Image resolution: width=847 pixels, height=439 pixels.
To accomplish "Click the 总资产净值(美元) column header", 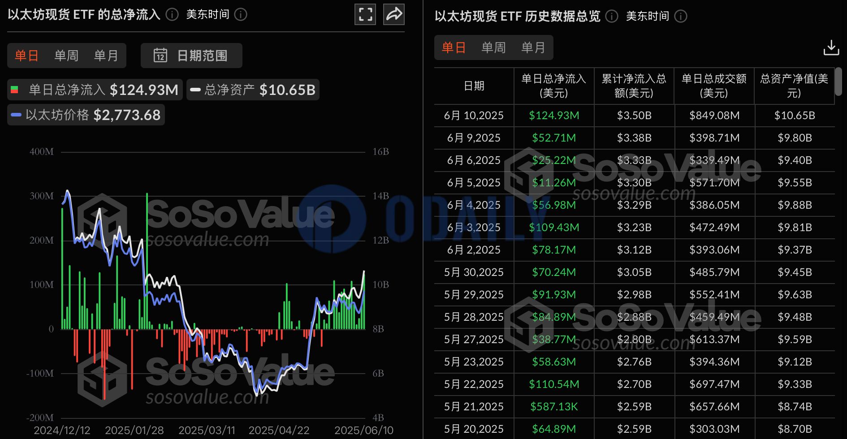I will 794,86.
